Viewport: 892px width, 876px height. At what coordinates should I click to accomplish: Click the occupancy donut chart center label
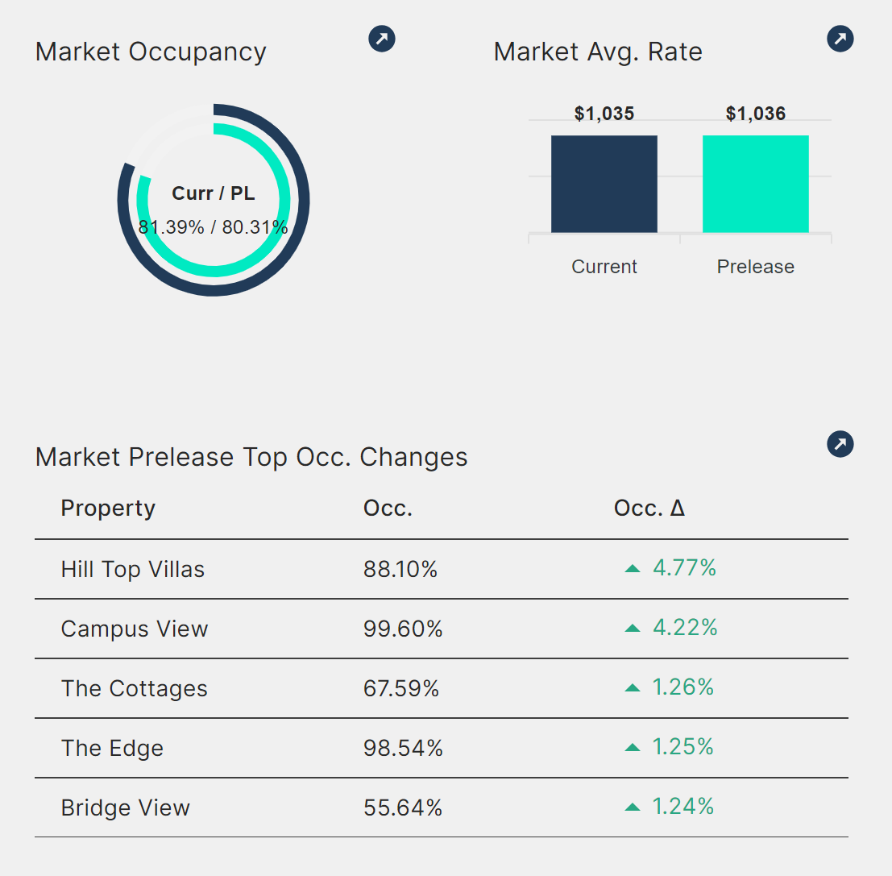pyautogui.click(x=214, y=194)
